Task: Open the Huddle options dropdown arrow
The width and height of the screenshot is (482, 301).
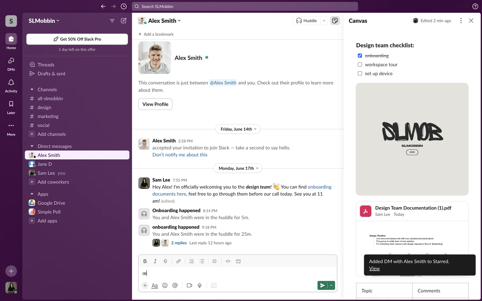Action: click(324, 21)
